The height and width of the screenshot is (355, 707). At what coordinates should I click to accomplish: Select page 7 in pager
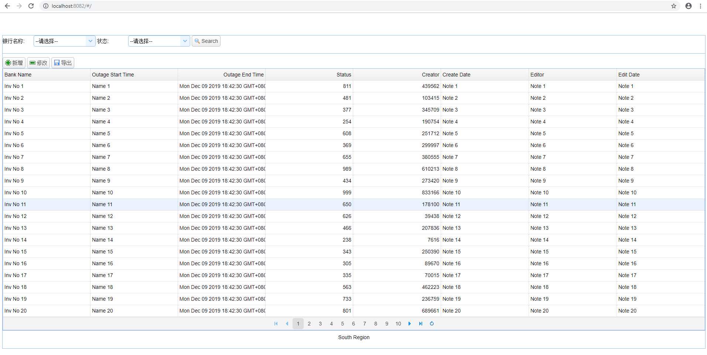click(x=365, y=324)
